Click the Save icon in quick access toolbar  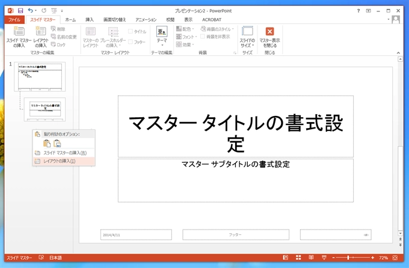point(20,11)
